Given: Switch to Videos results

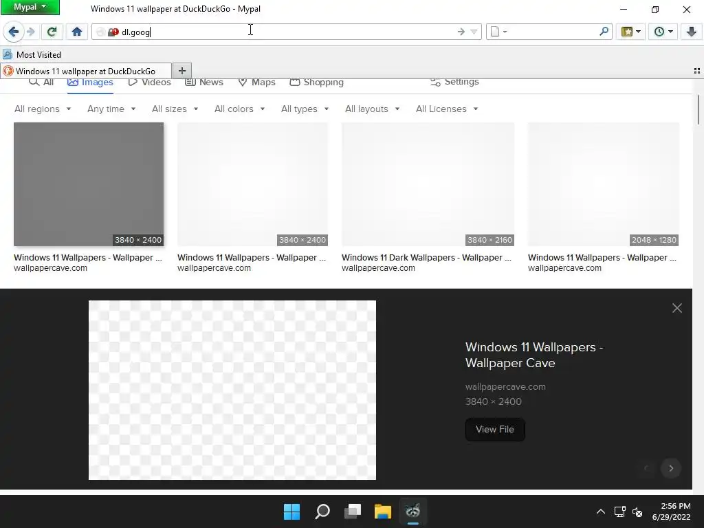Looking at the screenshot, I should 149,82.
